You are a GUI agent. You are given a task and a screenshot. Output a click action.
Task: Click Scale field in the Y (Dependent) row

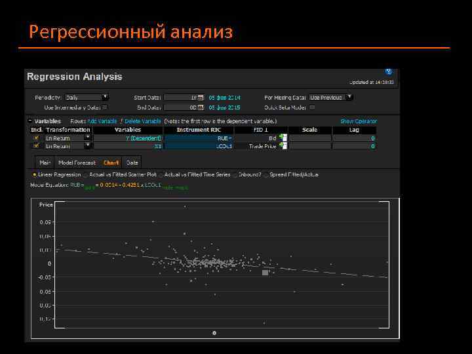click(x=309, y=138)
